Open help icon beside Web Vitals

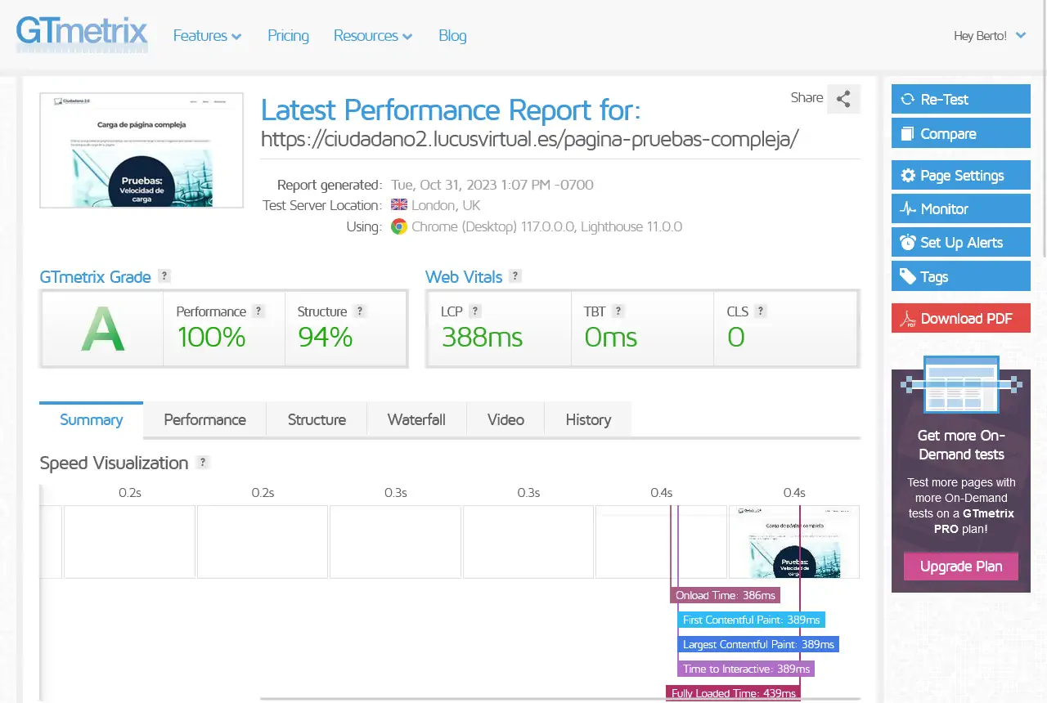coord(515,276)
